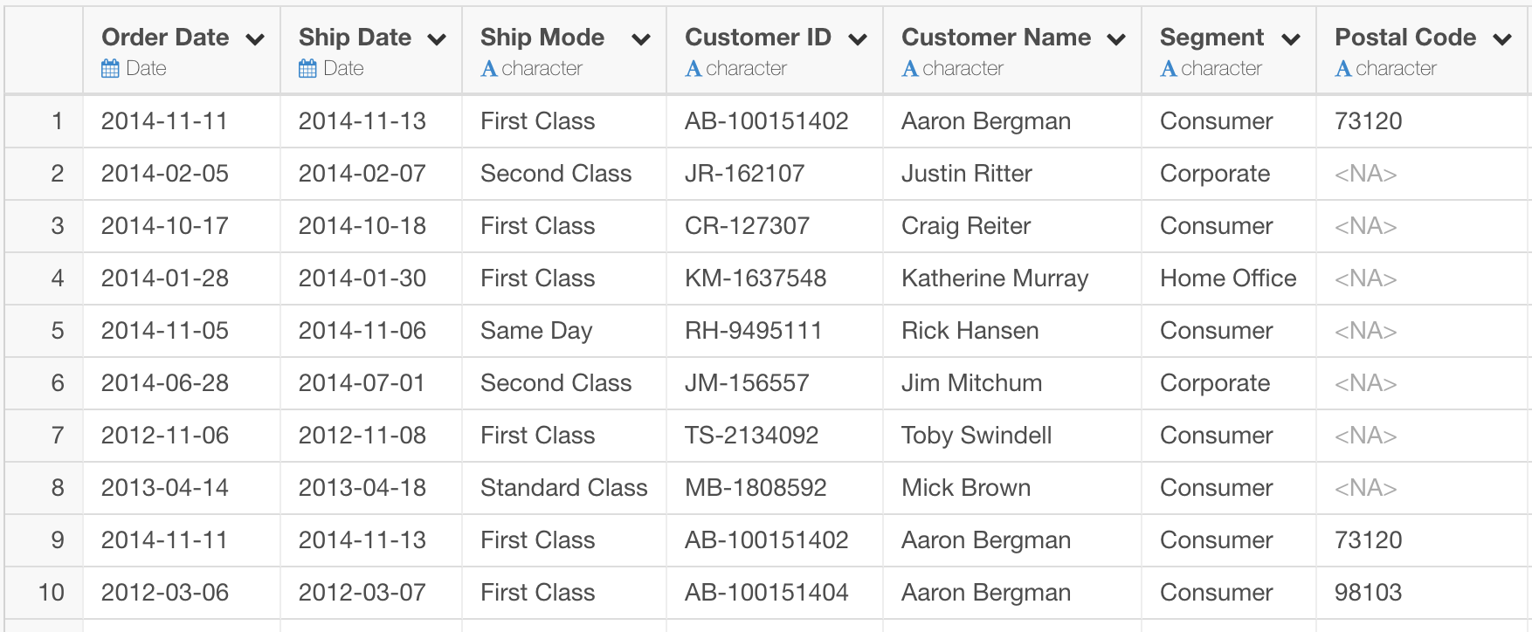Click the character type icon under Postal Code
Viewport: 1532px width, 632px height.
(1343, 69)
